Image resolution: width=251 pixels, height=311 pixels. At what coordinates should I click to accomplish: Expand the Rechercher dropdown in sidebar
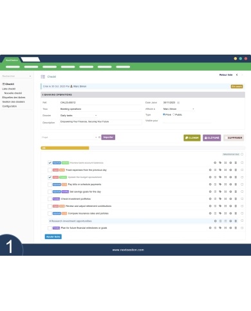click(17, 76)
